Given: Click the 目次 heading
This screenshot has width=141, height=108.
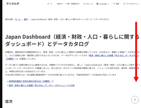Looking at the screenshot, I should click(x=9, y=102).
